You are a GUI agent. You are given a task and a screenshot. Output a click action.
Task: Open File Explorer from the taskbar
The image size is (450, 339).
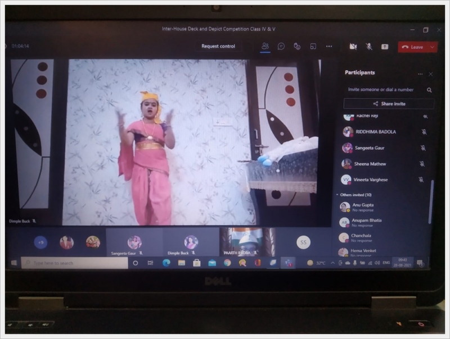click(x=181, y=263)
